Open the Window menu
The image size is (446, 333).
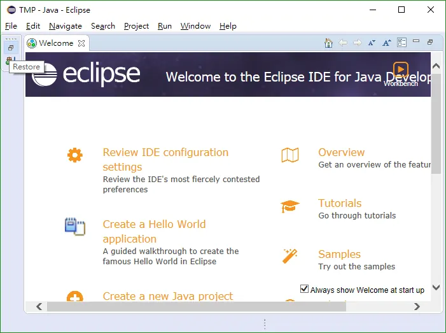coord(195,26)
